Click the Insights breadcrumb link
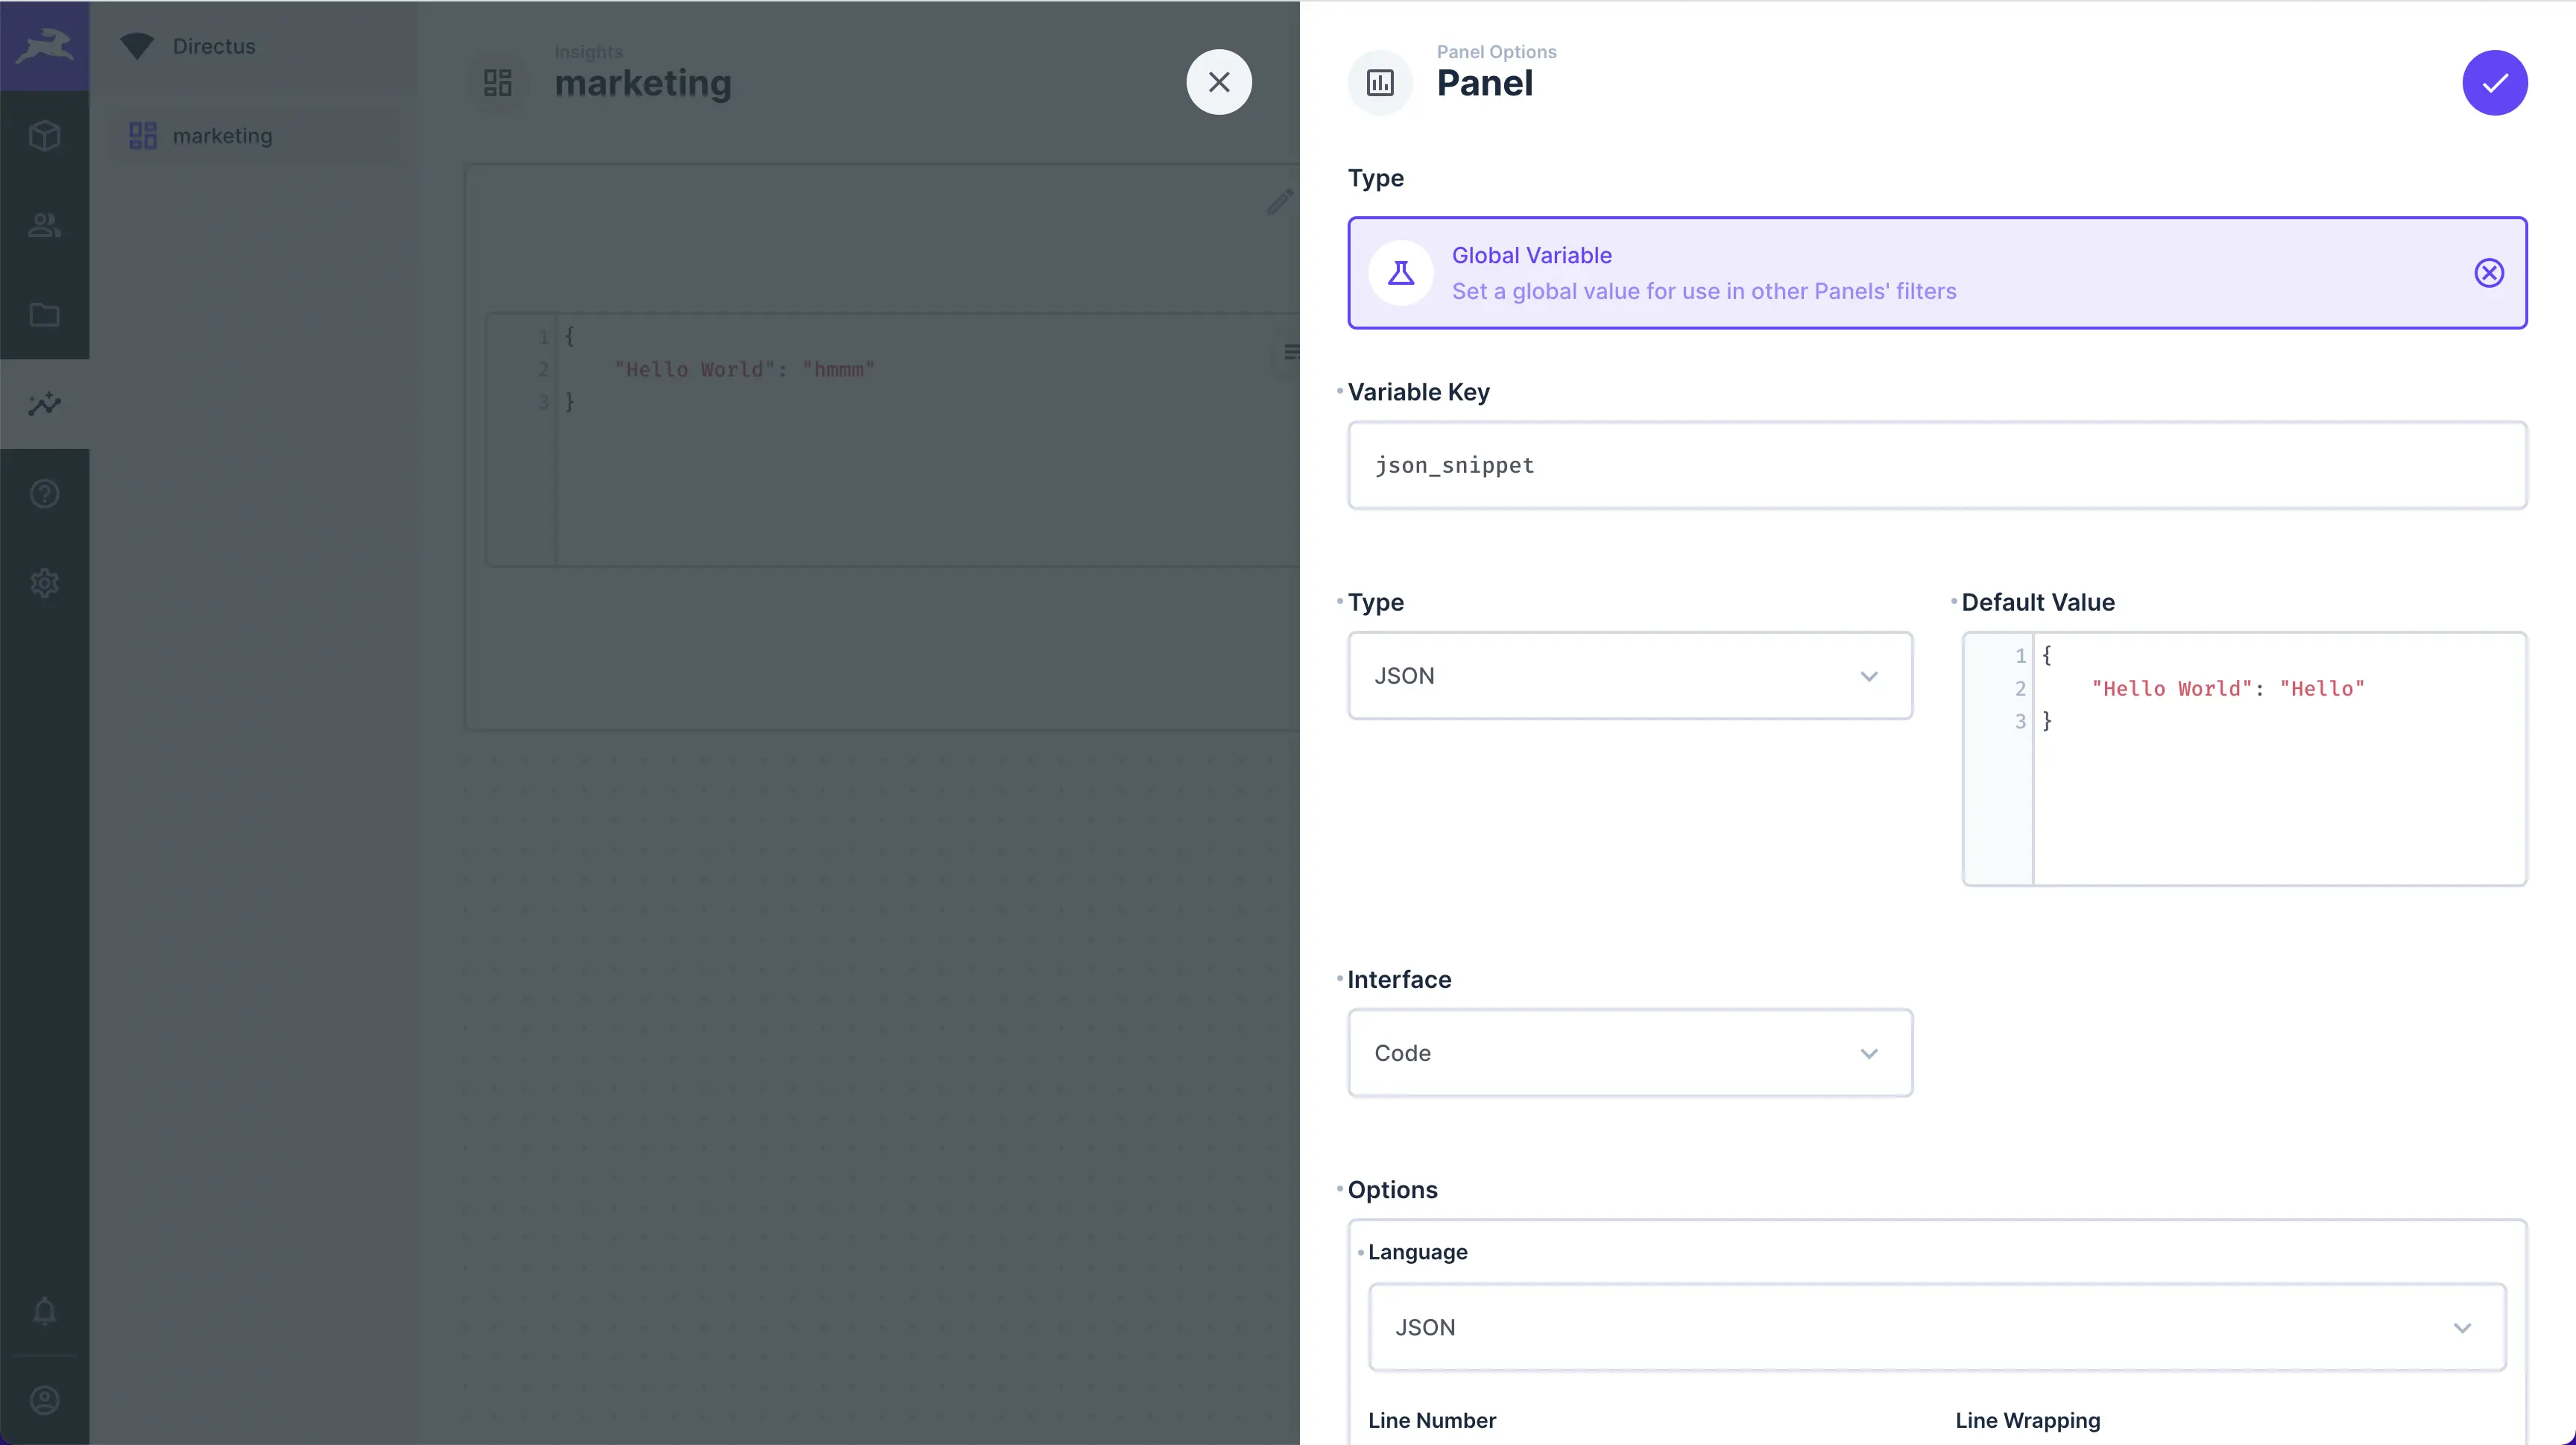 point(588,52)
